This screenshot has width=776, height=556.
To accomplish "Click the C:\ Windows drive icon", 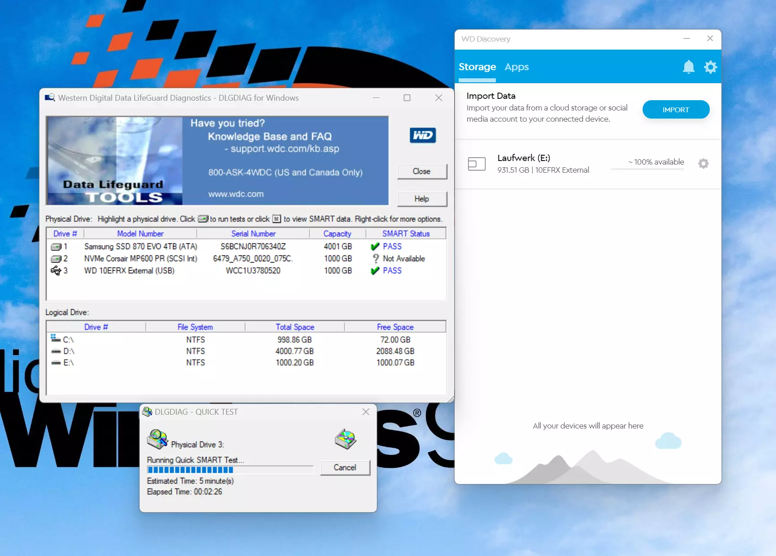I will (x=55, y=338).
